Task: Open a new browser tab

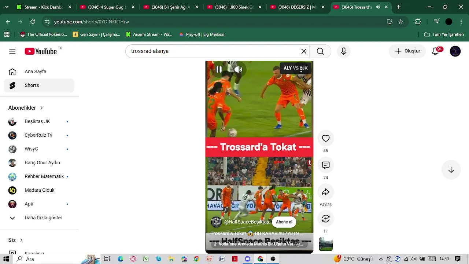Action: [x=399, y=7]
